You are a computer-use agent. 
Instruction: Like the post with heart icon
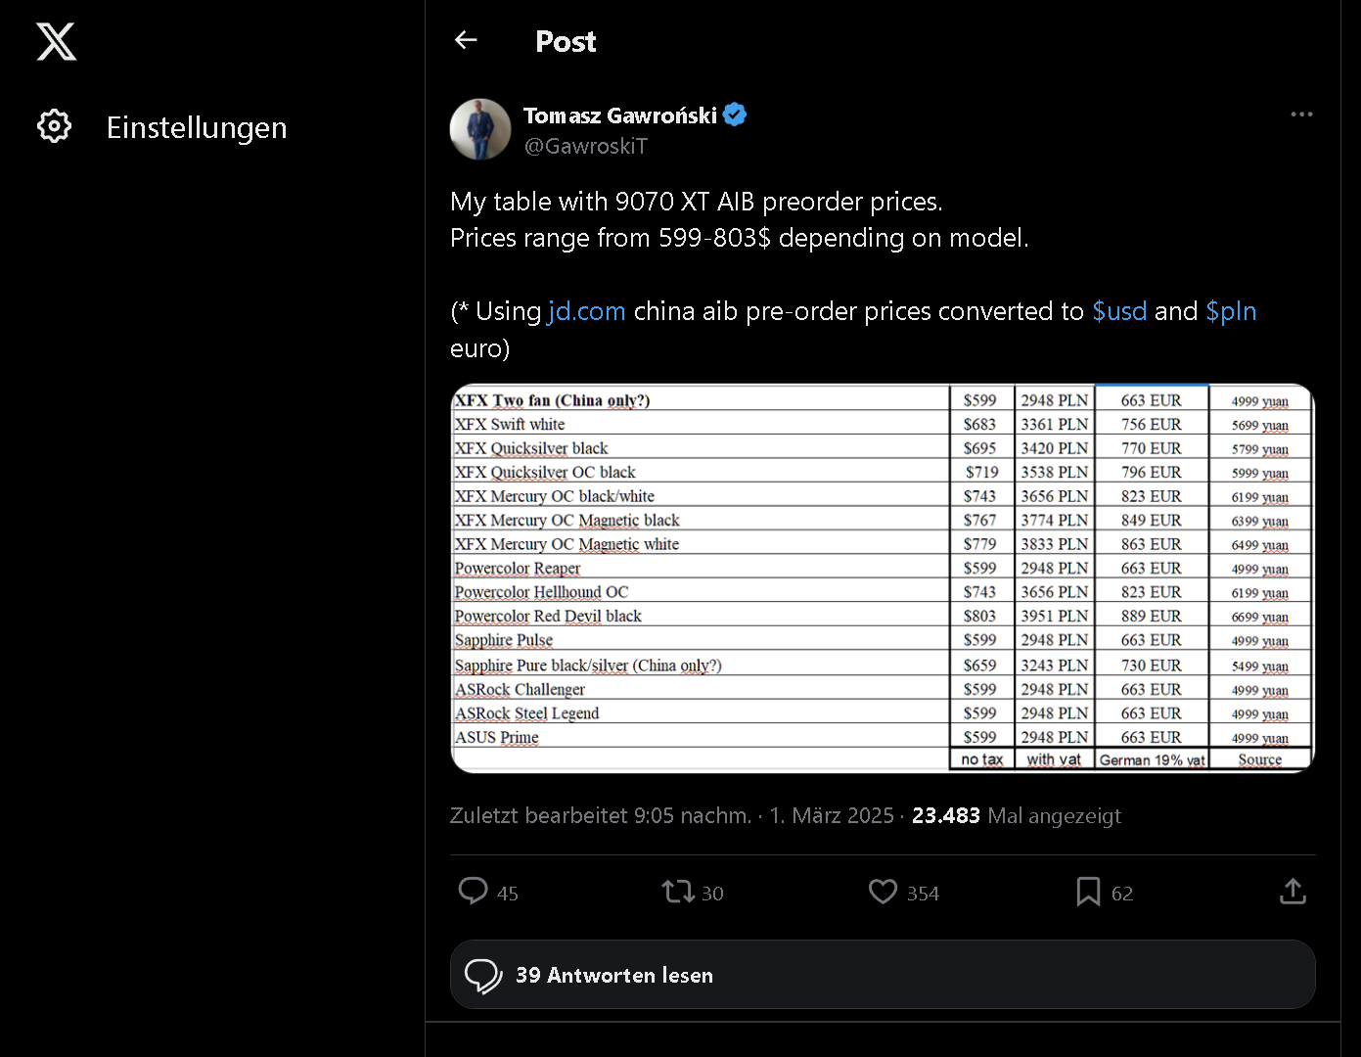[x=883, y=892]
